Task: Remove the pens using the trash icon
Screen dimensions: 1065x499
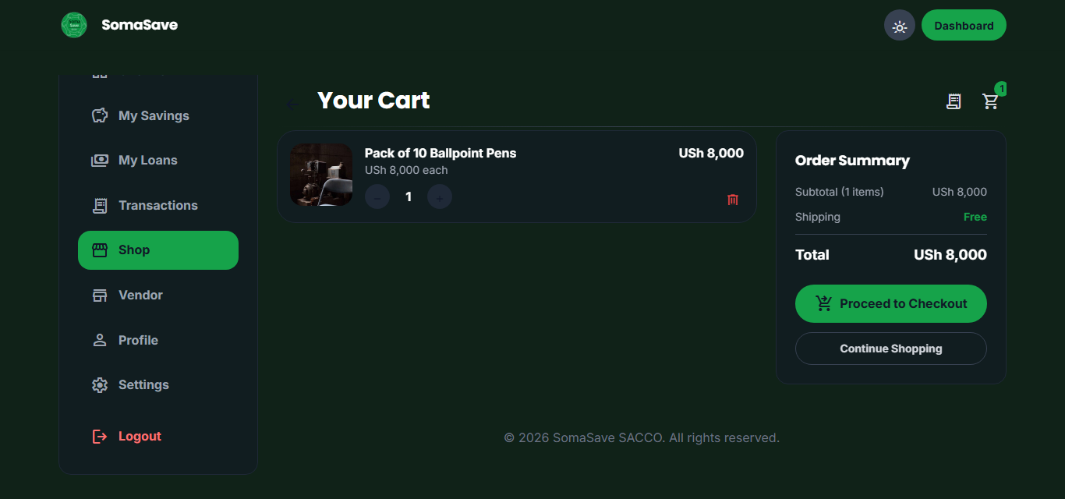Action: (732, 200)
